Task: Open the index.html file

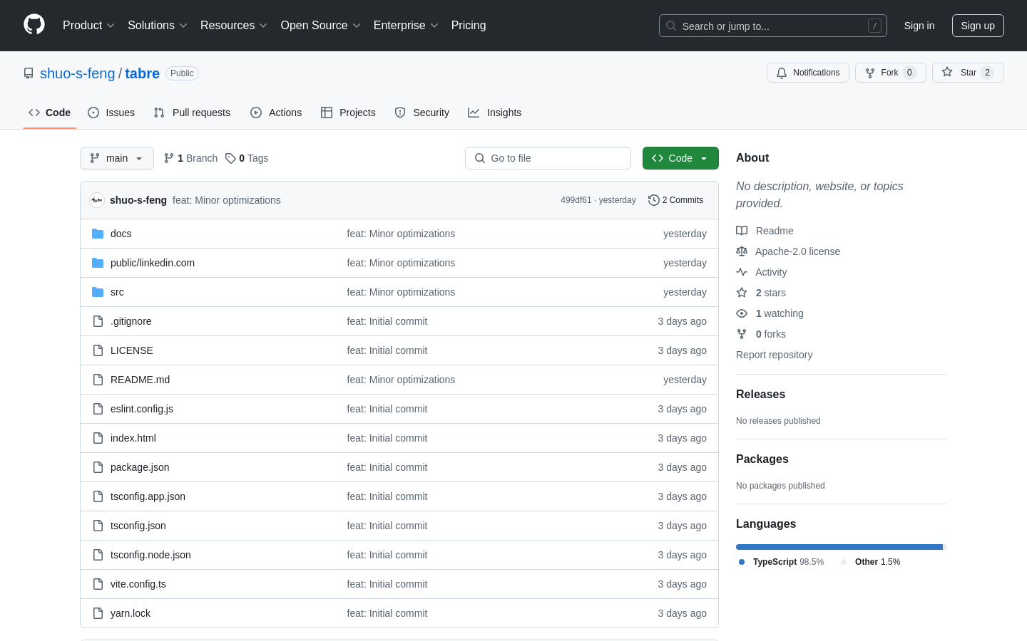Action: 133,438
